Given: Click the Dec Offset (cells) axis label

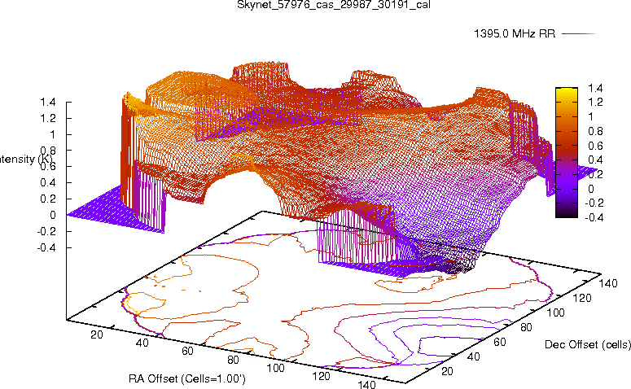Looking at the screenshot, I should click(588, 344).
